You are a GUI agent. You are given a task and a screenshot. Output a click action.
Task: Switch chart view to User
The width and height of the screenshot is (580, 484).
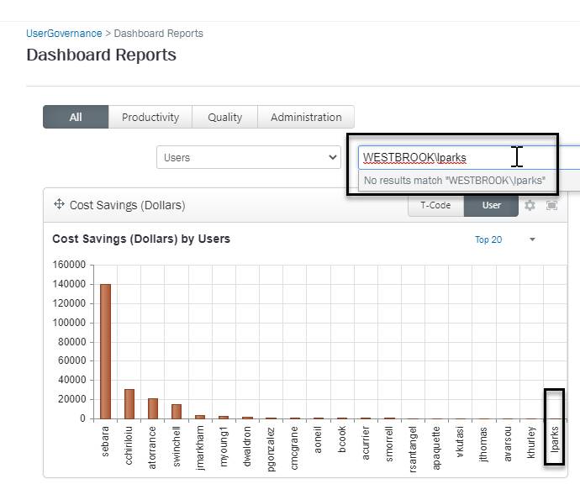(x=491, y=205)
